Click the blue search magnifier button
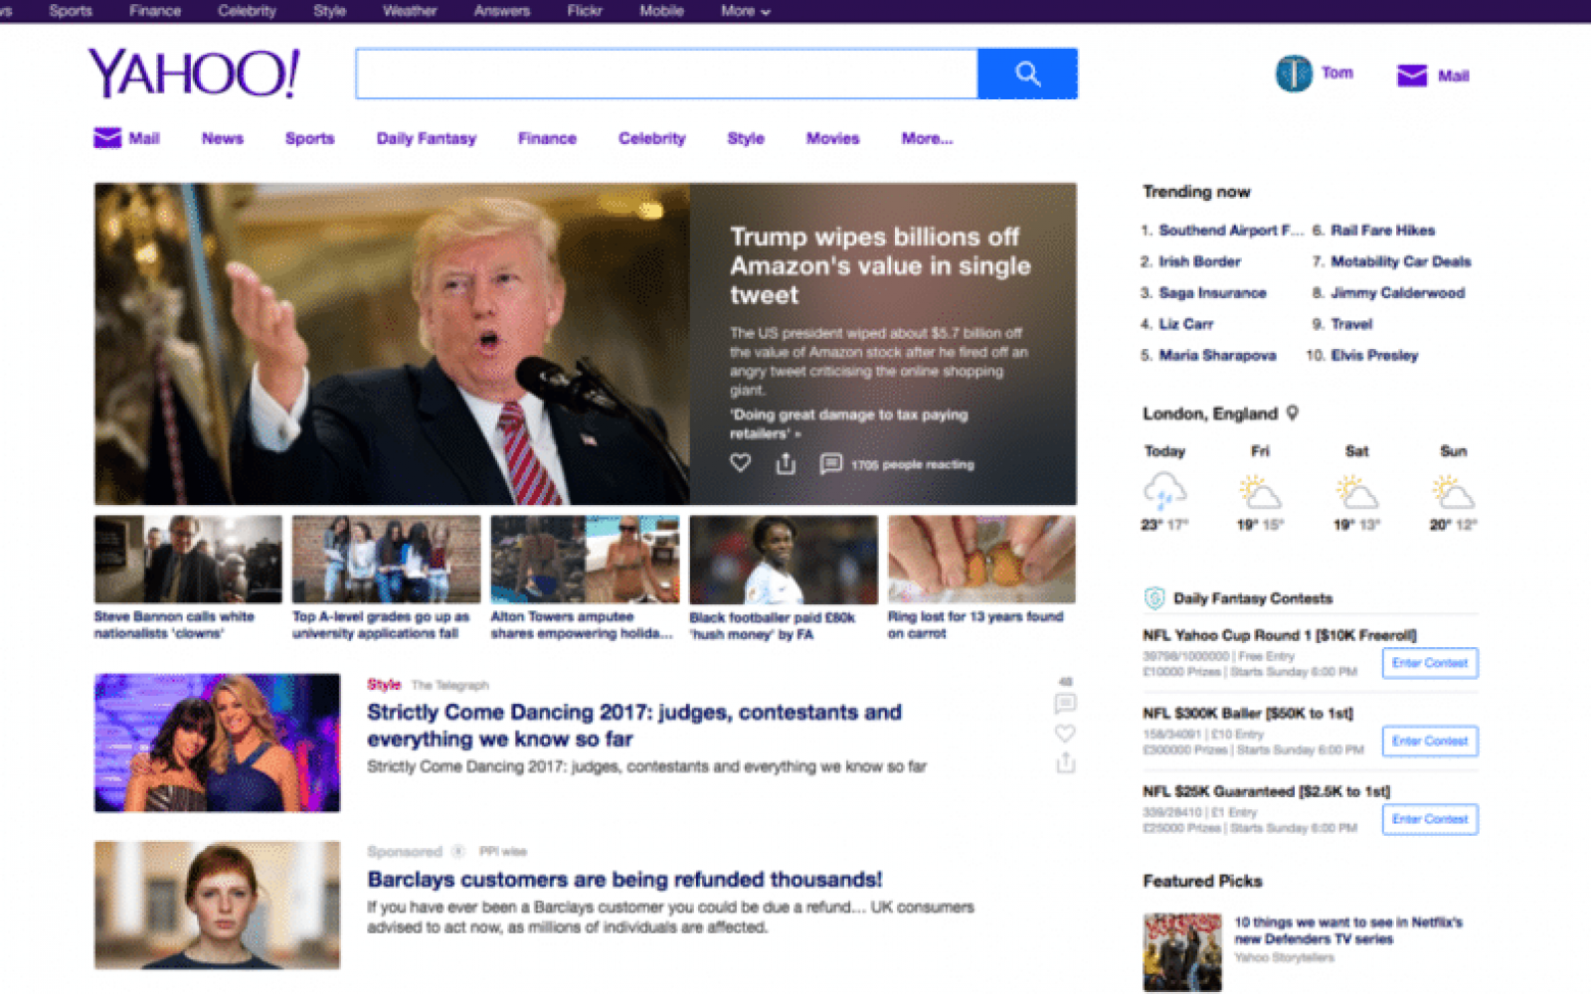The height and width of the screenshot is (994, 1591). point(1027,74)
